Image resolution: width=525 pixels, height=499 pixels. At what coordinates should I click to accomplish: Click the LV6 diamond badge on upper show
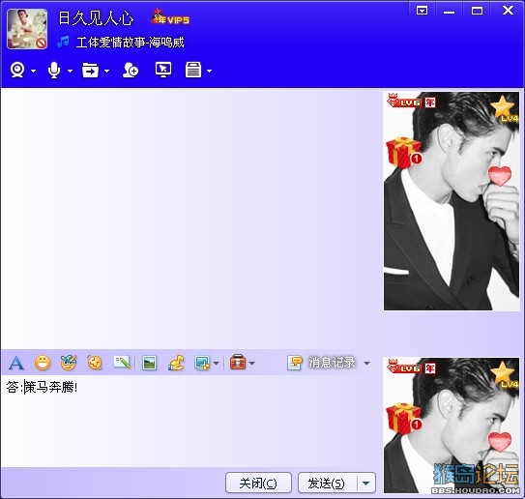pyautogui.click(x=403, y=102)
